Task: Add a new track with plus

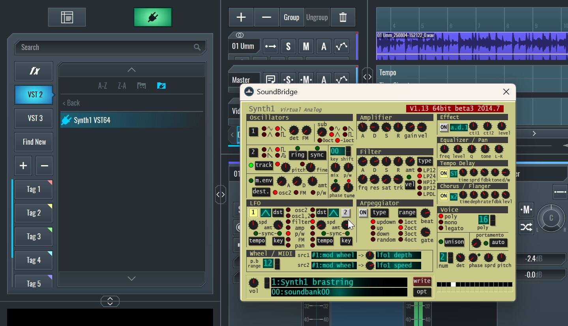Action: click(241, 17)
